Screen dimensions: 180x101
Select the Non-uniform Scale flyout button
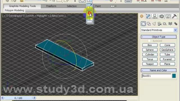(x=89, y=14)
